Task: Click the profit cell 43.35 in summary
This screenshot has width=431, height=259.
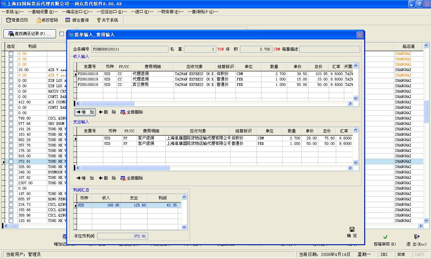Action: pyautogui.click(x=163, y=205)
